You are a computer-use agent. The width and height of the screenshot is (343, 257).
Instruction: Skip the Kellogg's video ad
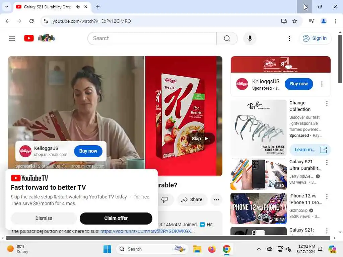(201, 139)
